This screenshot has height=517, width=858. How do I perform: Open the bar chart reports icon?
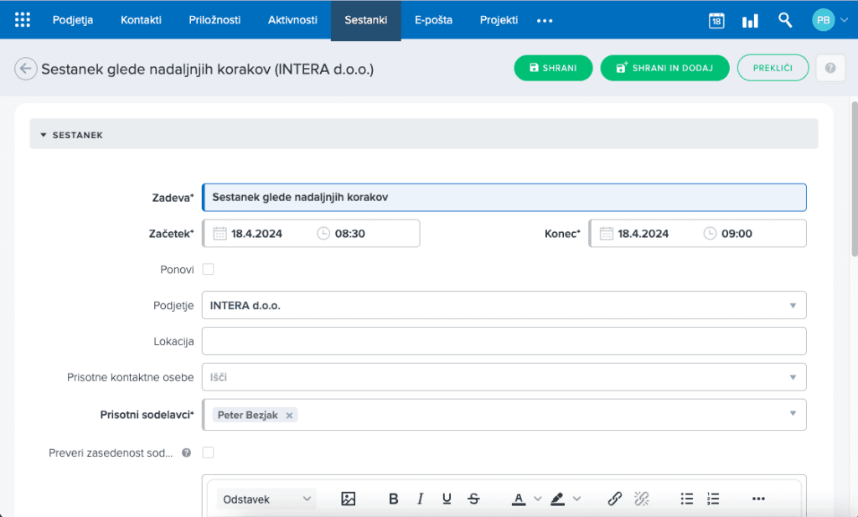[750, 21]
